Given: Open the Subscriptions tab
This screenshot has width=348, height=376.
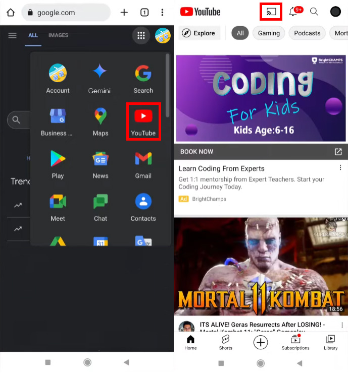Looking at the screenshot, I should tap(295, 342).
